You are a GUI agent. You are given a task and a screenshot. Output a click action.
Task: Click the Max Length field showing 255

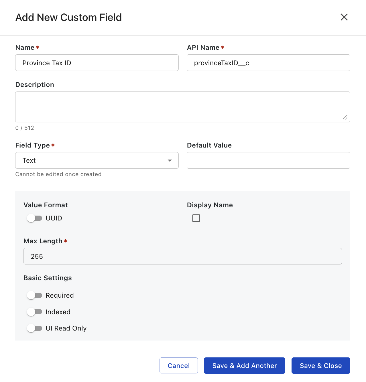click(x=182, y=256)
